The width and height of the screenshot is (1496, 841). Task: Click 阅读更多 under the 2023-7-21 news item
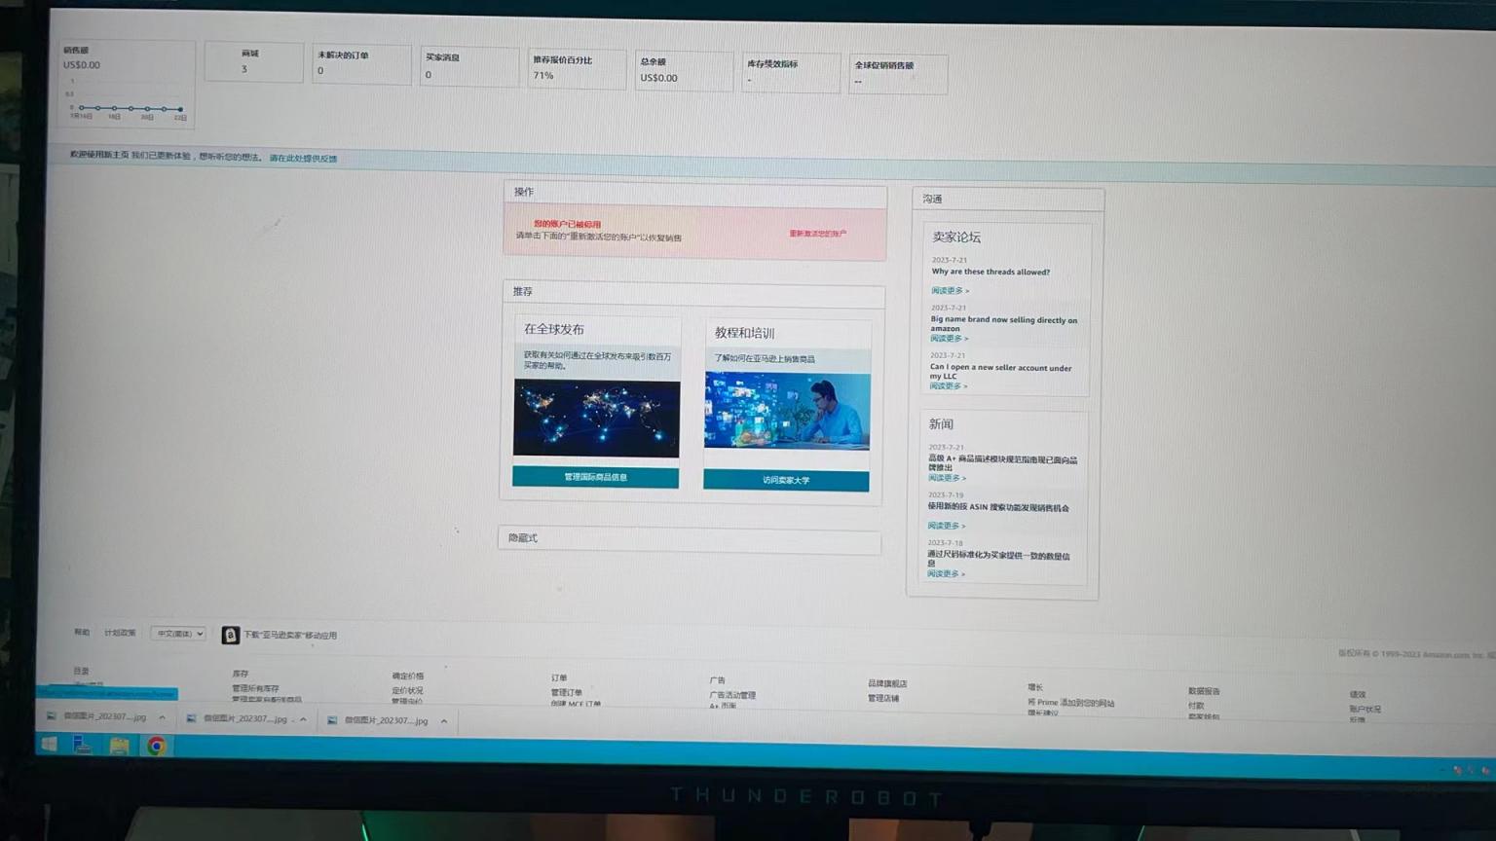(x=947, y=478)
